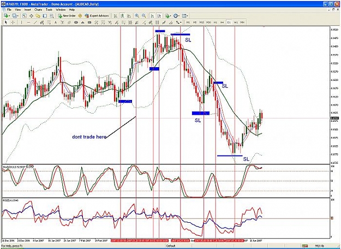Switch chart to line chart mode
341x249 pixels.
click(129, 16)
